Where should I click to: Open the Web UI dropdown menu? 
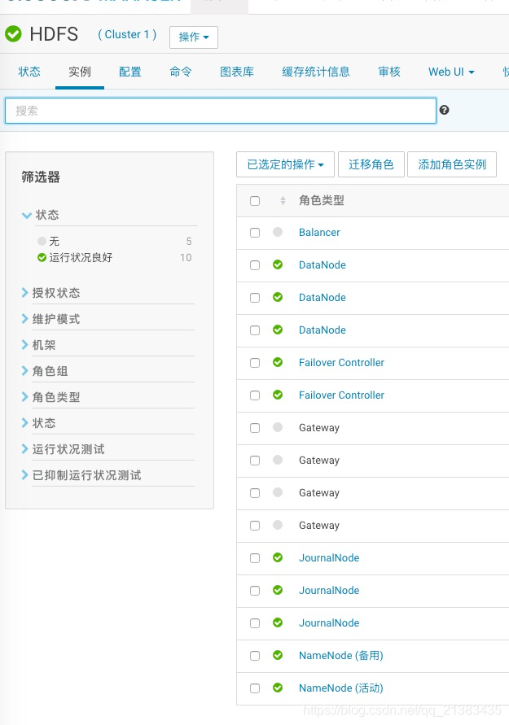(451, 72)
